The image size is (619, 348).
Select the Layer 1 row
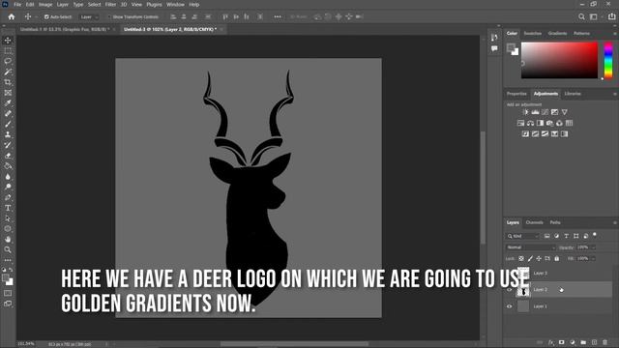click(558, 306)
